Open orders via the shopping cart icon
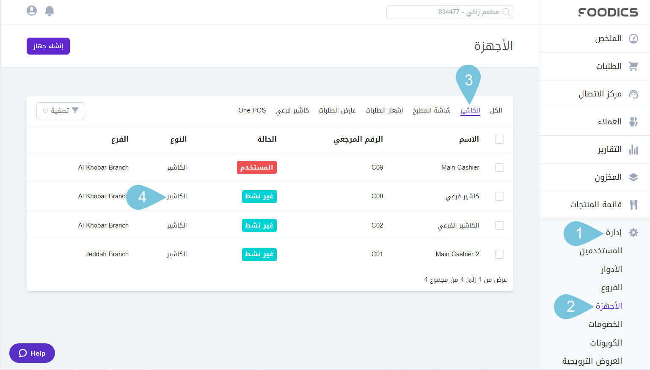This screenshot has width=650, height=370. [633, 66]
